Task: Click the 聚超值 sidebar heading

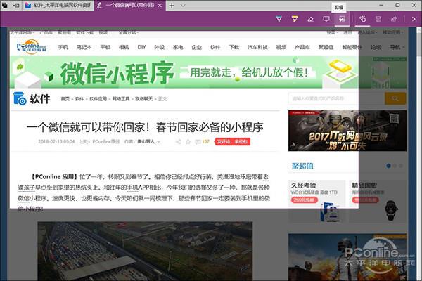Action: pyautogui.click(x=302, y=166)
